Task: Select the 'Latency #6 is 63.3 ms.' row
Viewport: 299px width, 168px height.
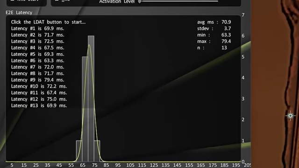Action: pos(37,61)
